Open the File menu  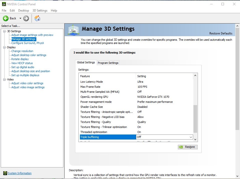4,11
